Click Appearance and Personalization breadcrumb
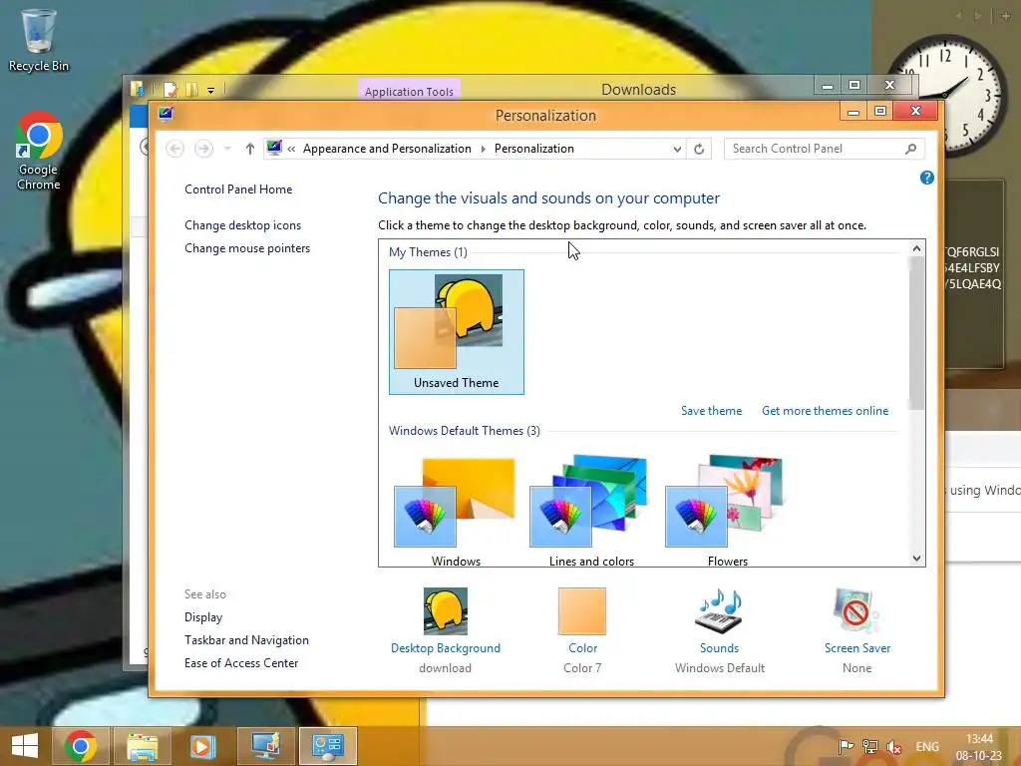The image size is (1021, 766). point(387,149)
